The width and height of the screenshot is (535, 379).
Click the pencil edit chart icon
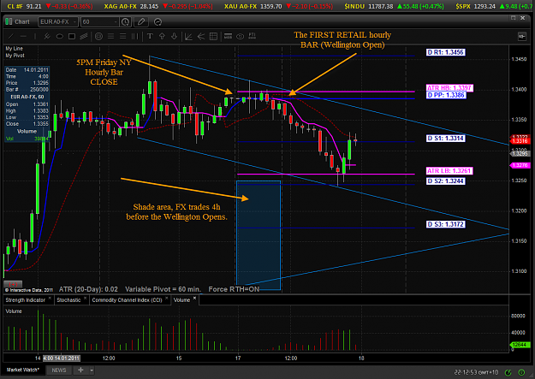[x=141, y=22]
